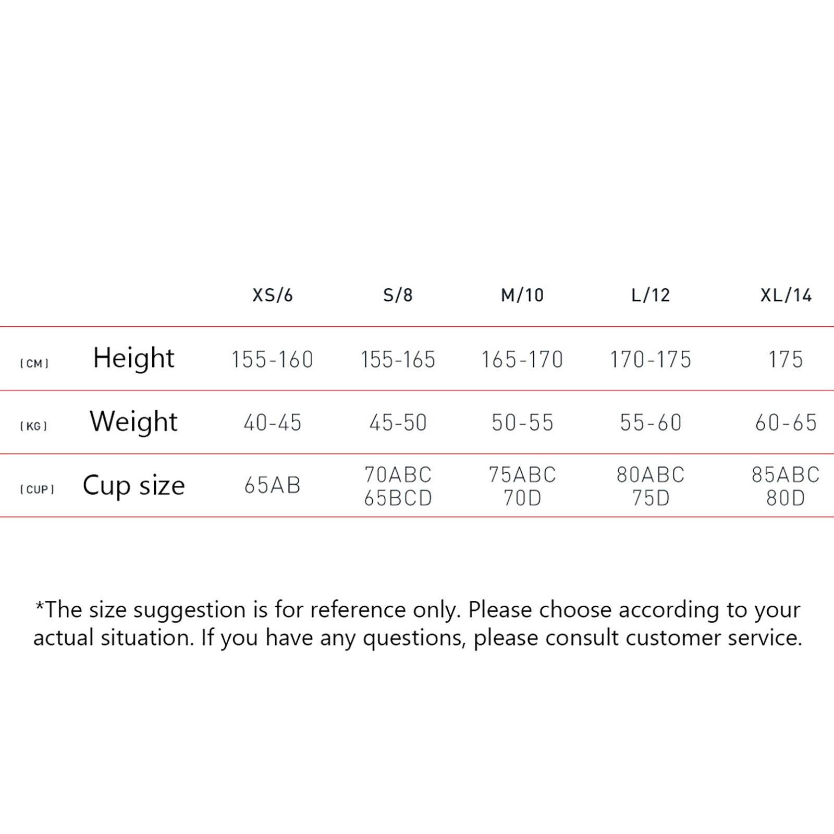Image resolution: width=834 pixels, height=834 pixels.
Task: Select the 65AB cup size cell
Action: [273, 486]
